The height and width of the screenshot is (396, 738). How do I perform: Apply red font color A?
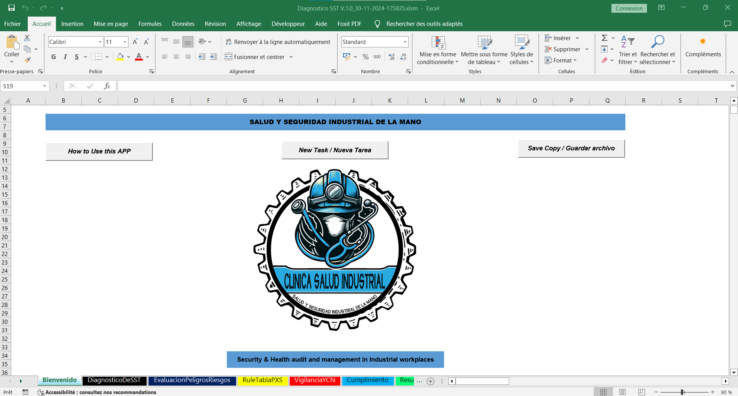(x=139, y=57)
